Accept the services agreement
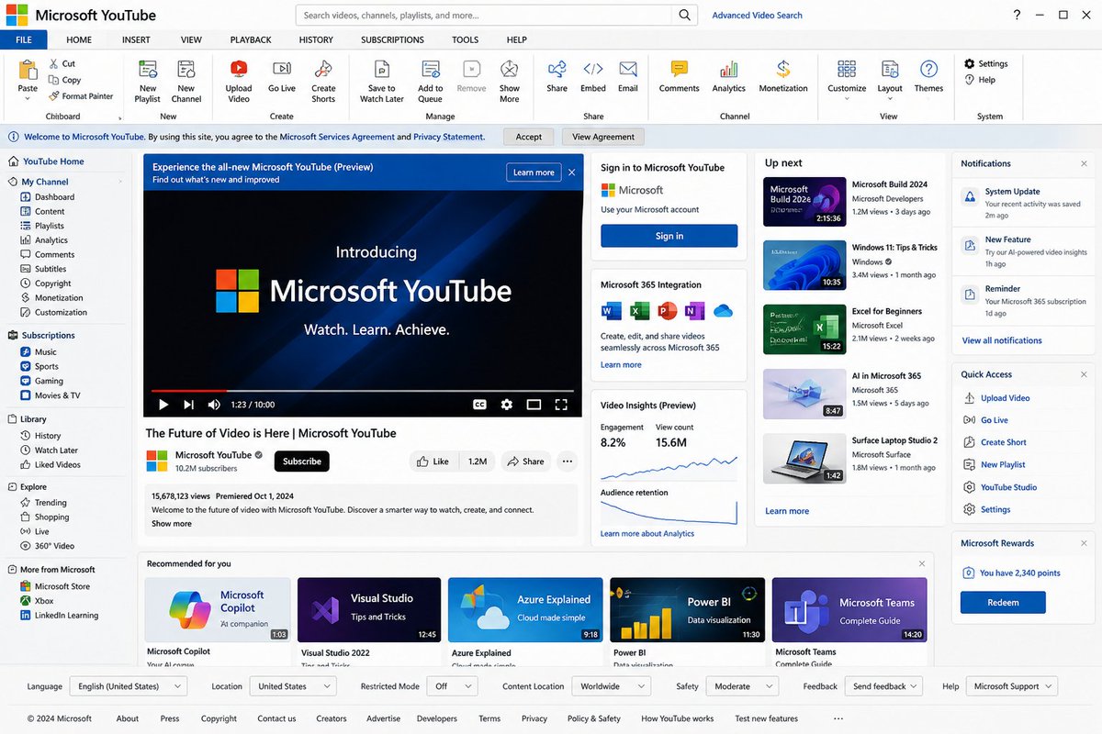The width and height of the screenshot is (1102, 734). [x=529, y=137]
